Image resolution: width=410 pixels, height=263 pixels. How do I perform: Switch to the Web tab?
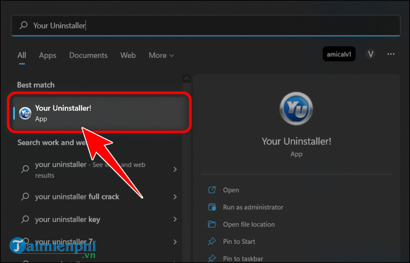[128, 55]
